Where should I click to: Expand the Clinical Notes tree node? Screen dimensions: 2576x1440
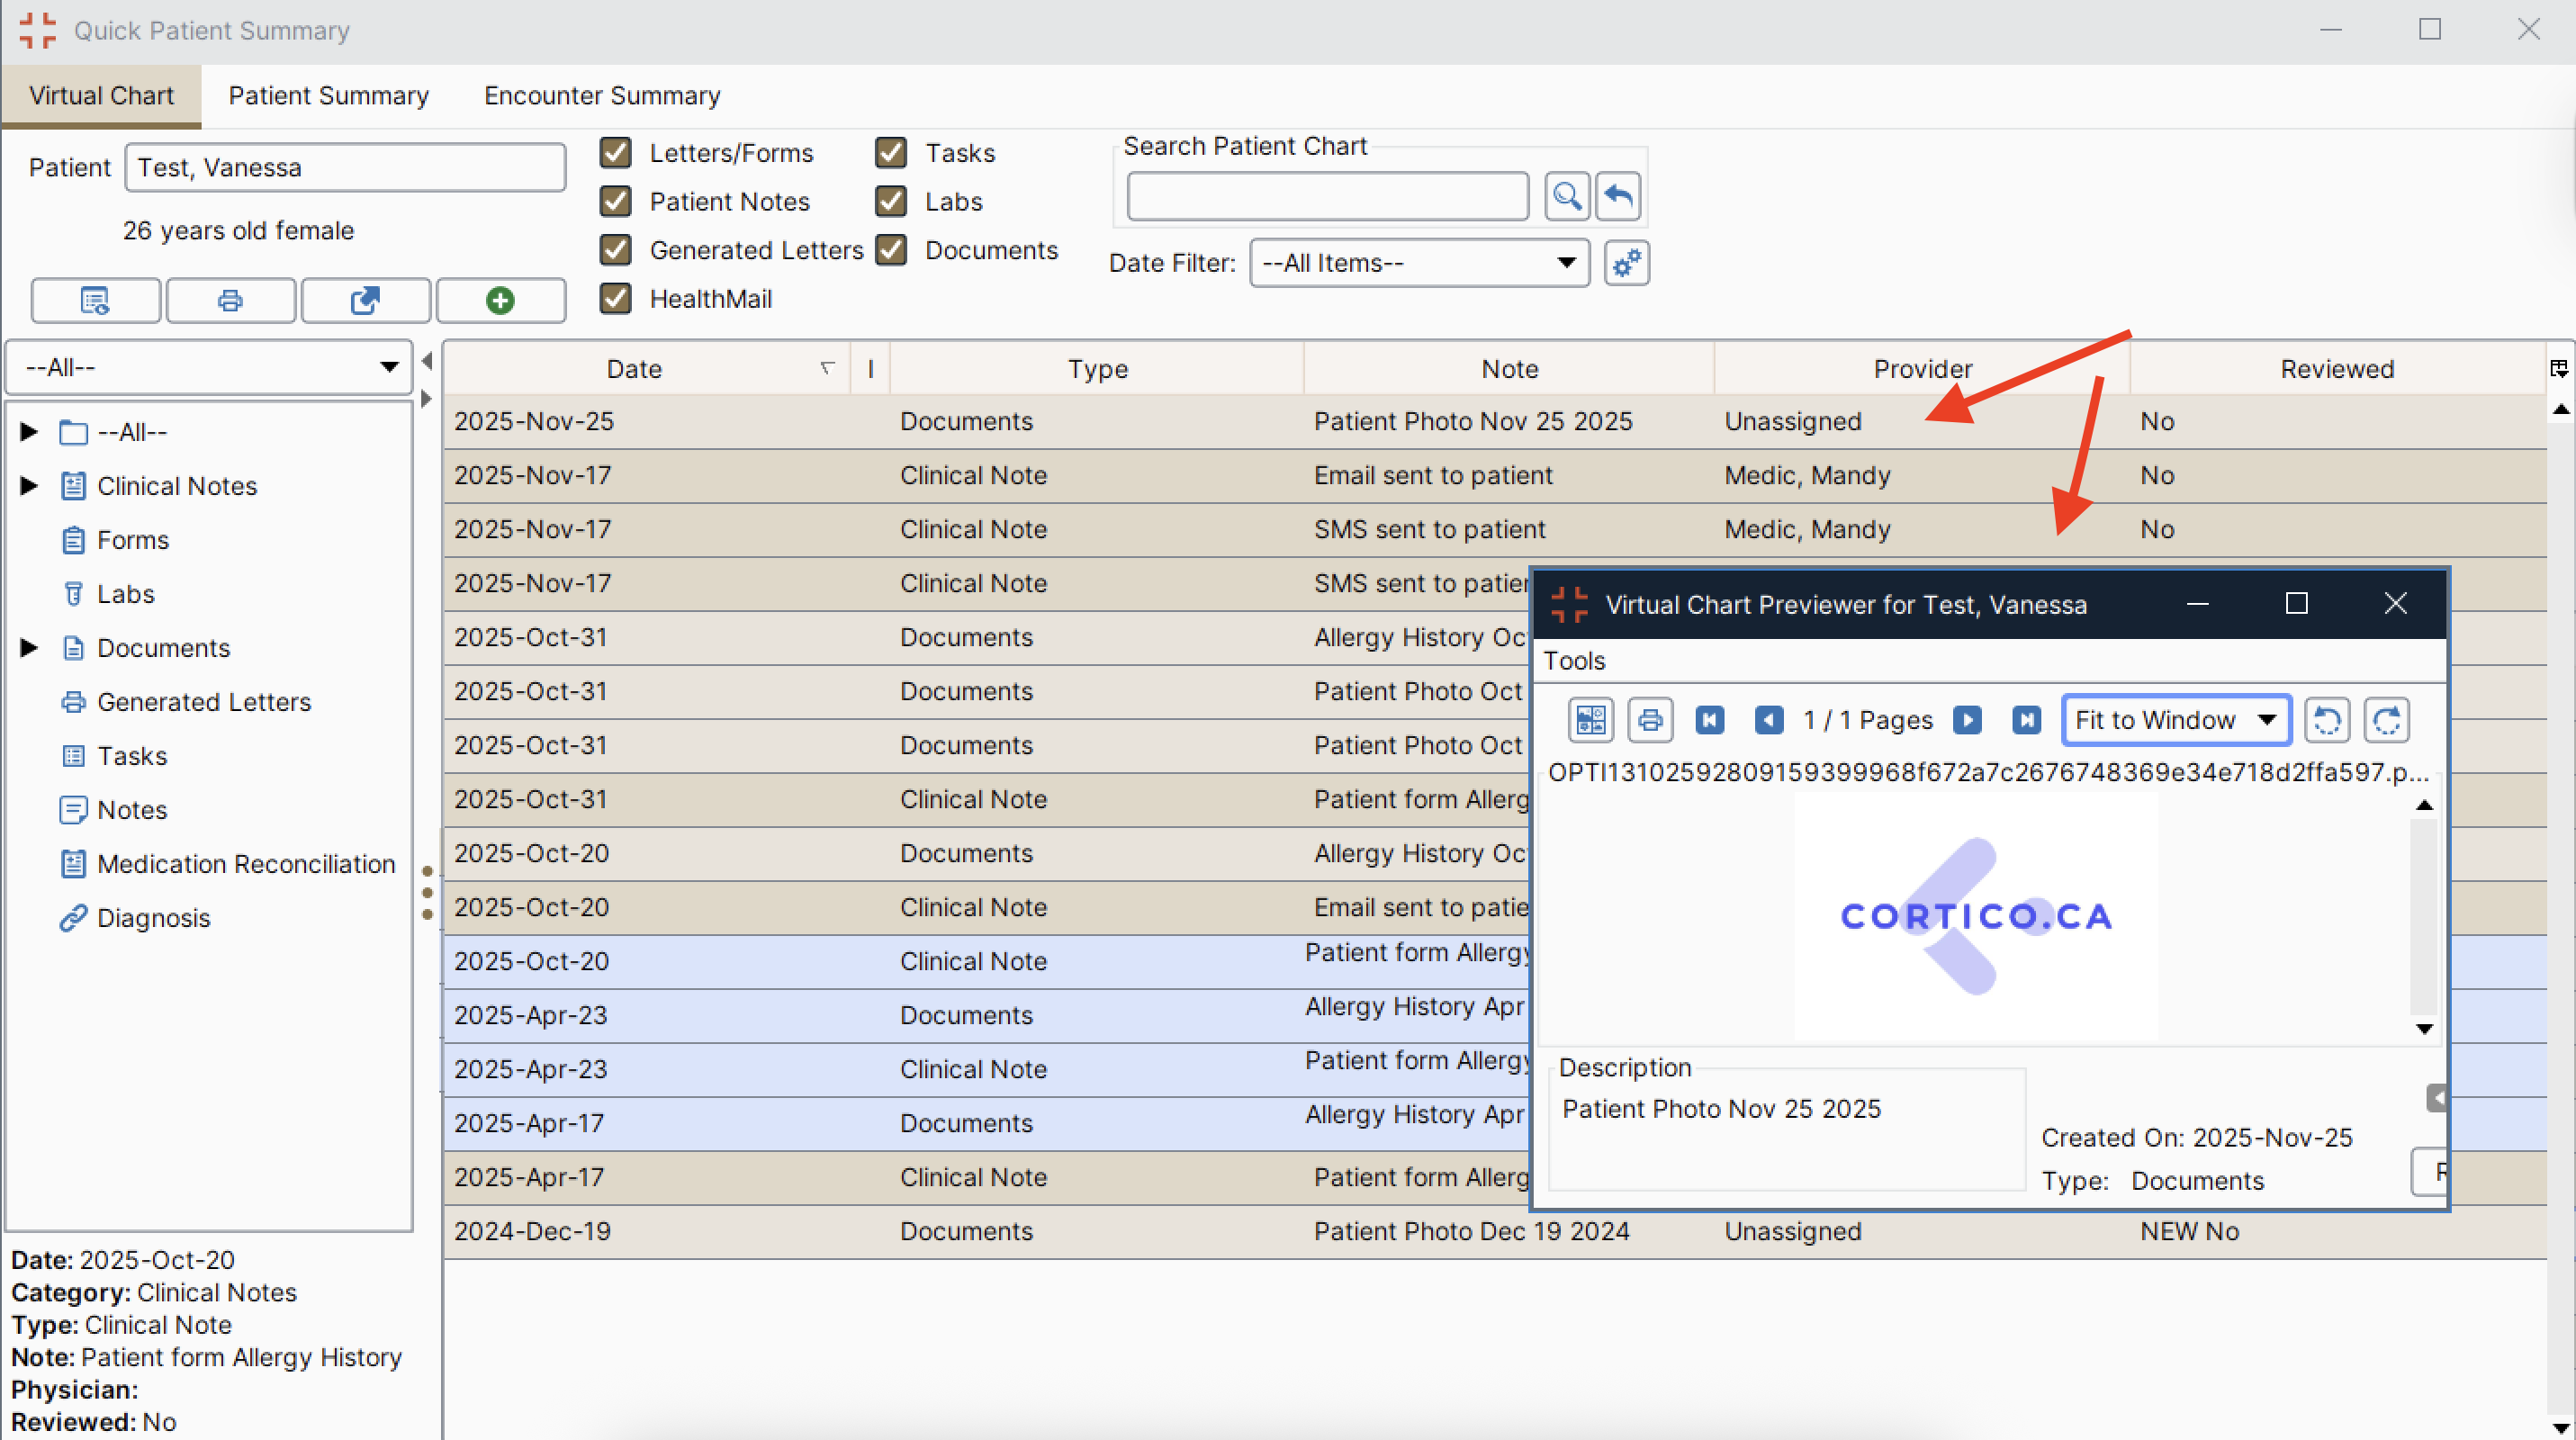click(28, 485)
